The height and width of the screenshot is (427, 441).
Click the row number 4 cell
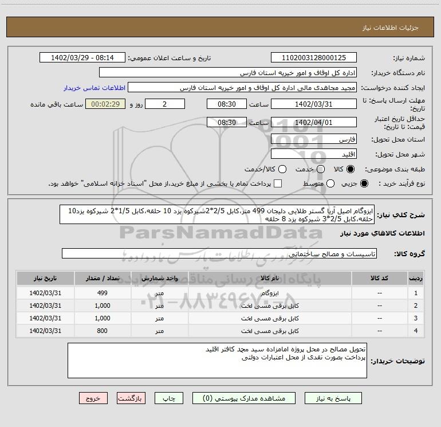pyautogui.click(x=416, y=331)
